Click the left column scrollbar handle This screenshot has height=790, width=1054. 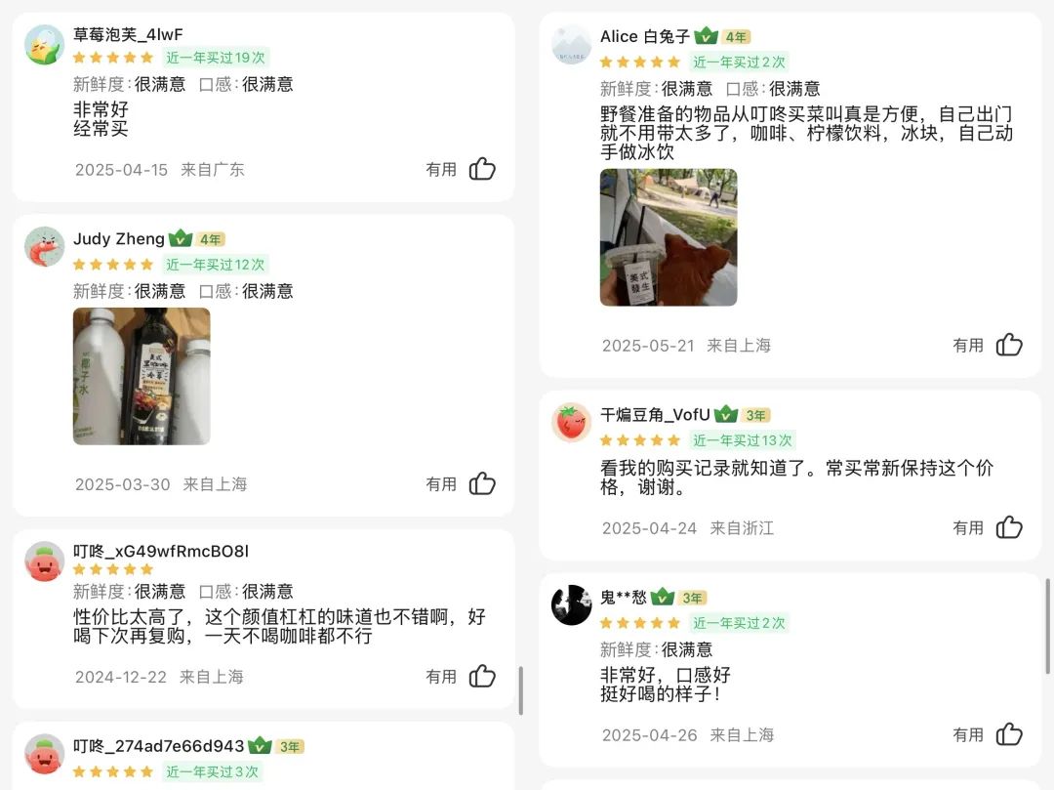(520, 689)
